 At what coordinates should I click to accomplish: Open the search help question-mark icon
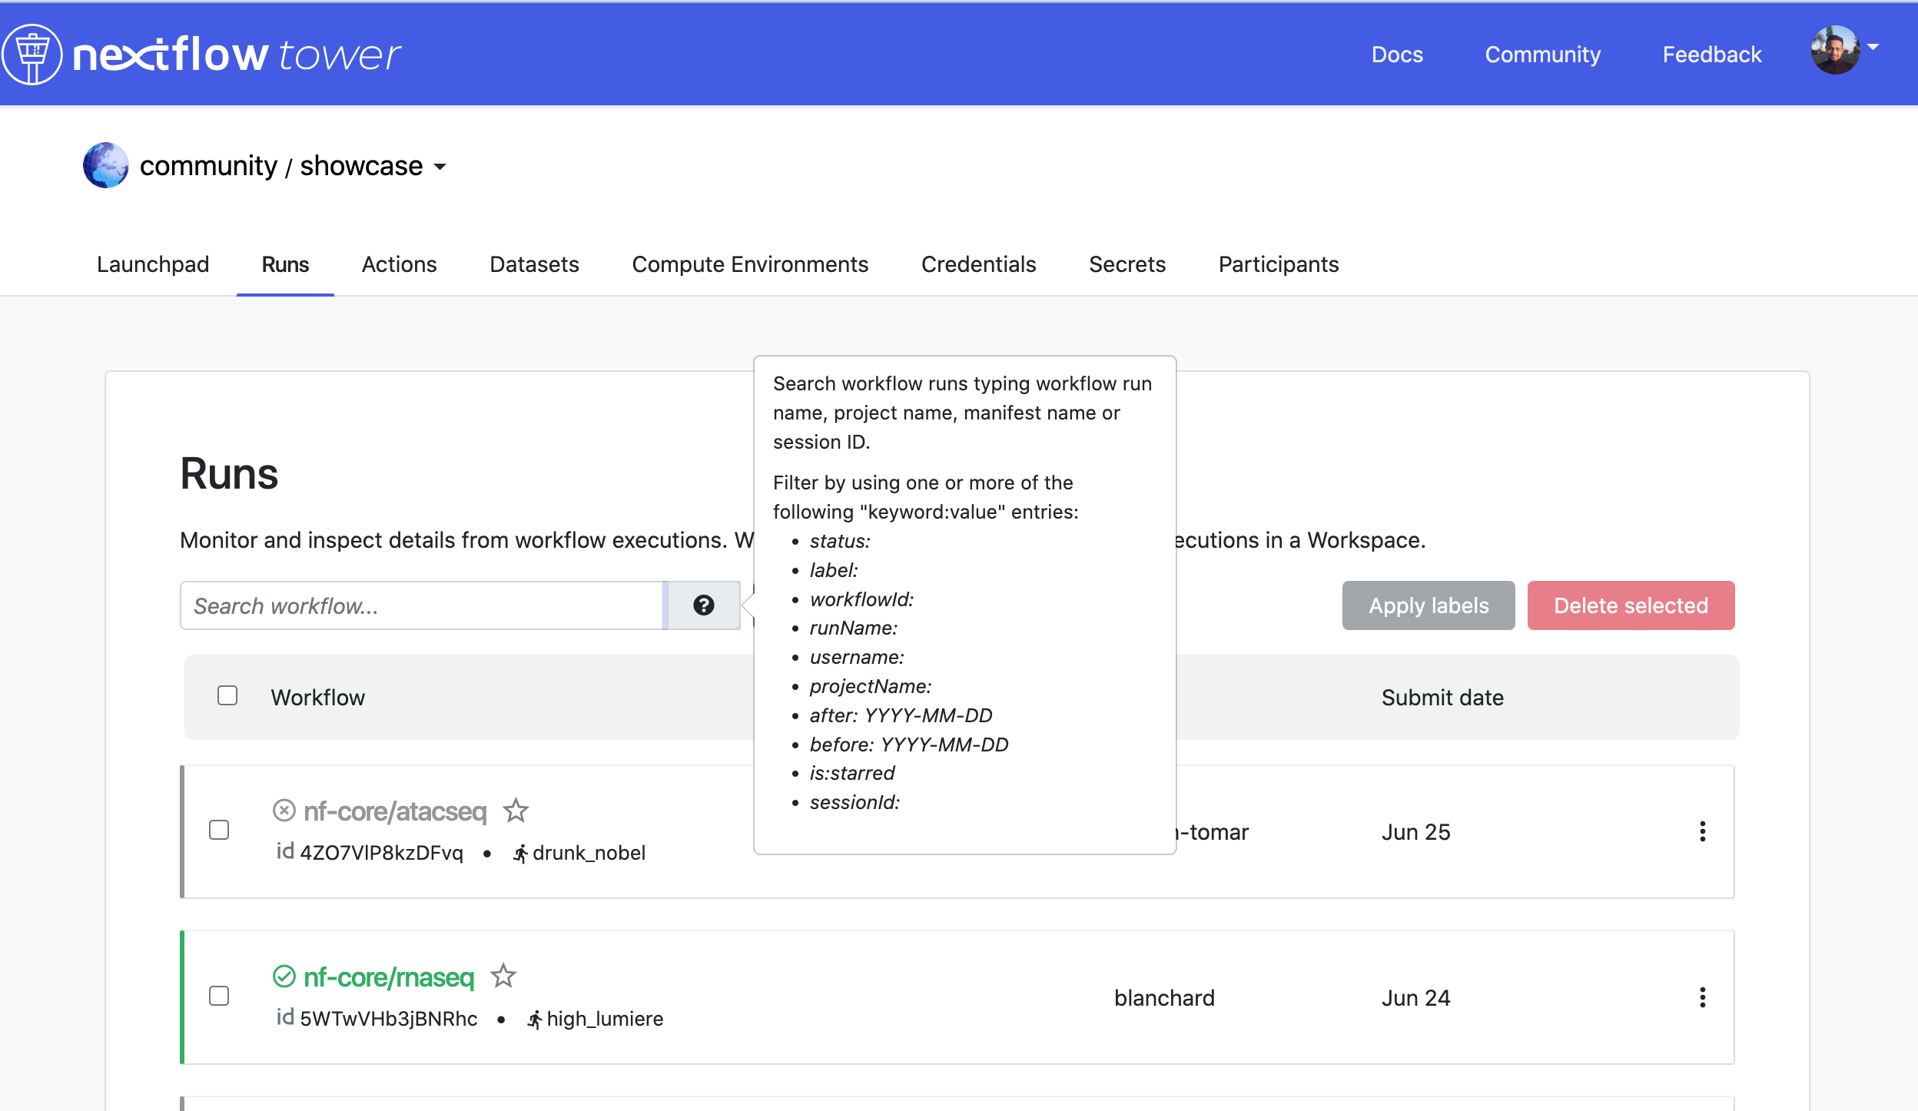coord(703,605)
